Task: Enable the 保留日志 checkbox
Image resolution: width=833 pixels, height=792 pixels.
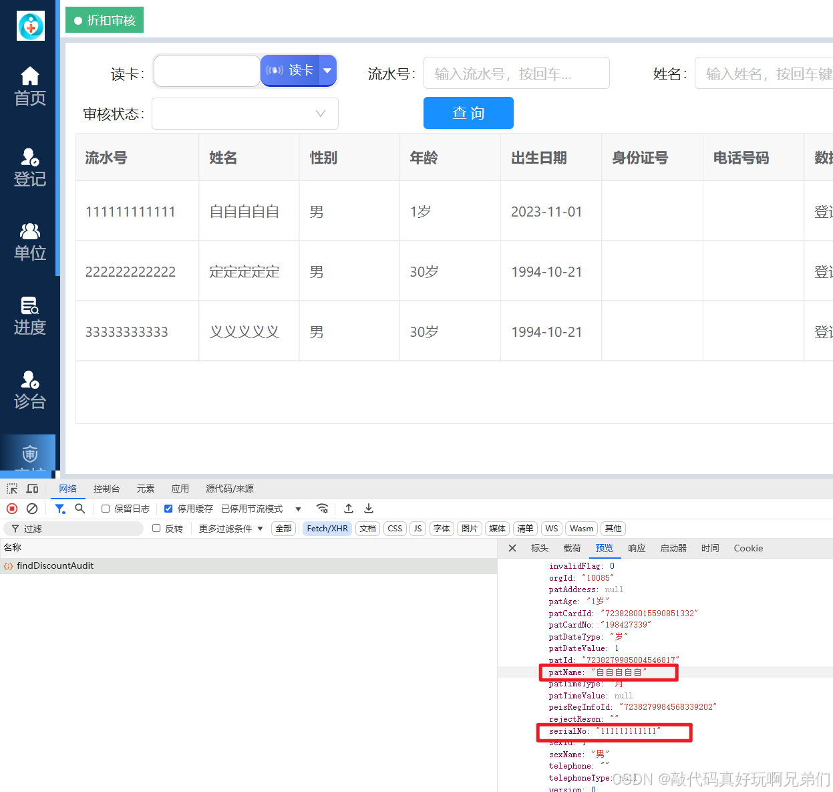Action: pos(105,509)
